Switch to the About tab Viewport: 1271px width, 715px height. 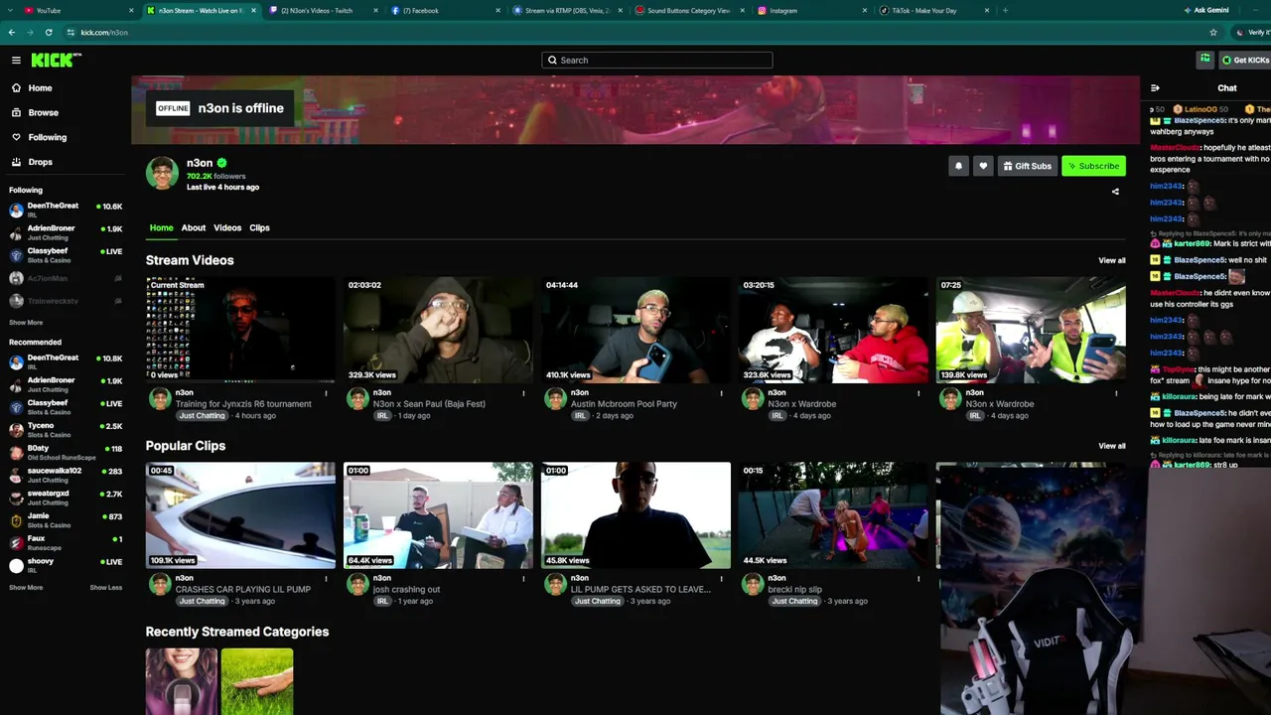194,228
